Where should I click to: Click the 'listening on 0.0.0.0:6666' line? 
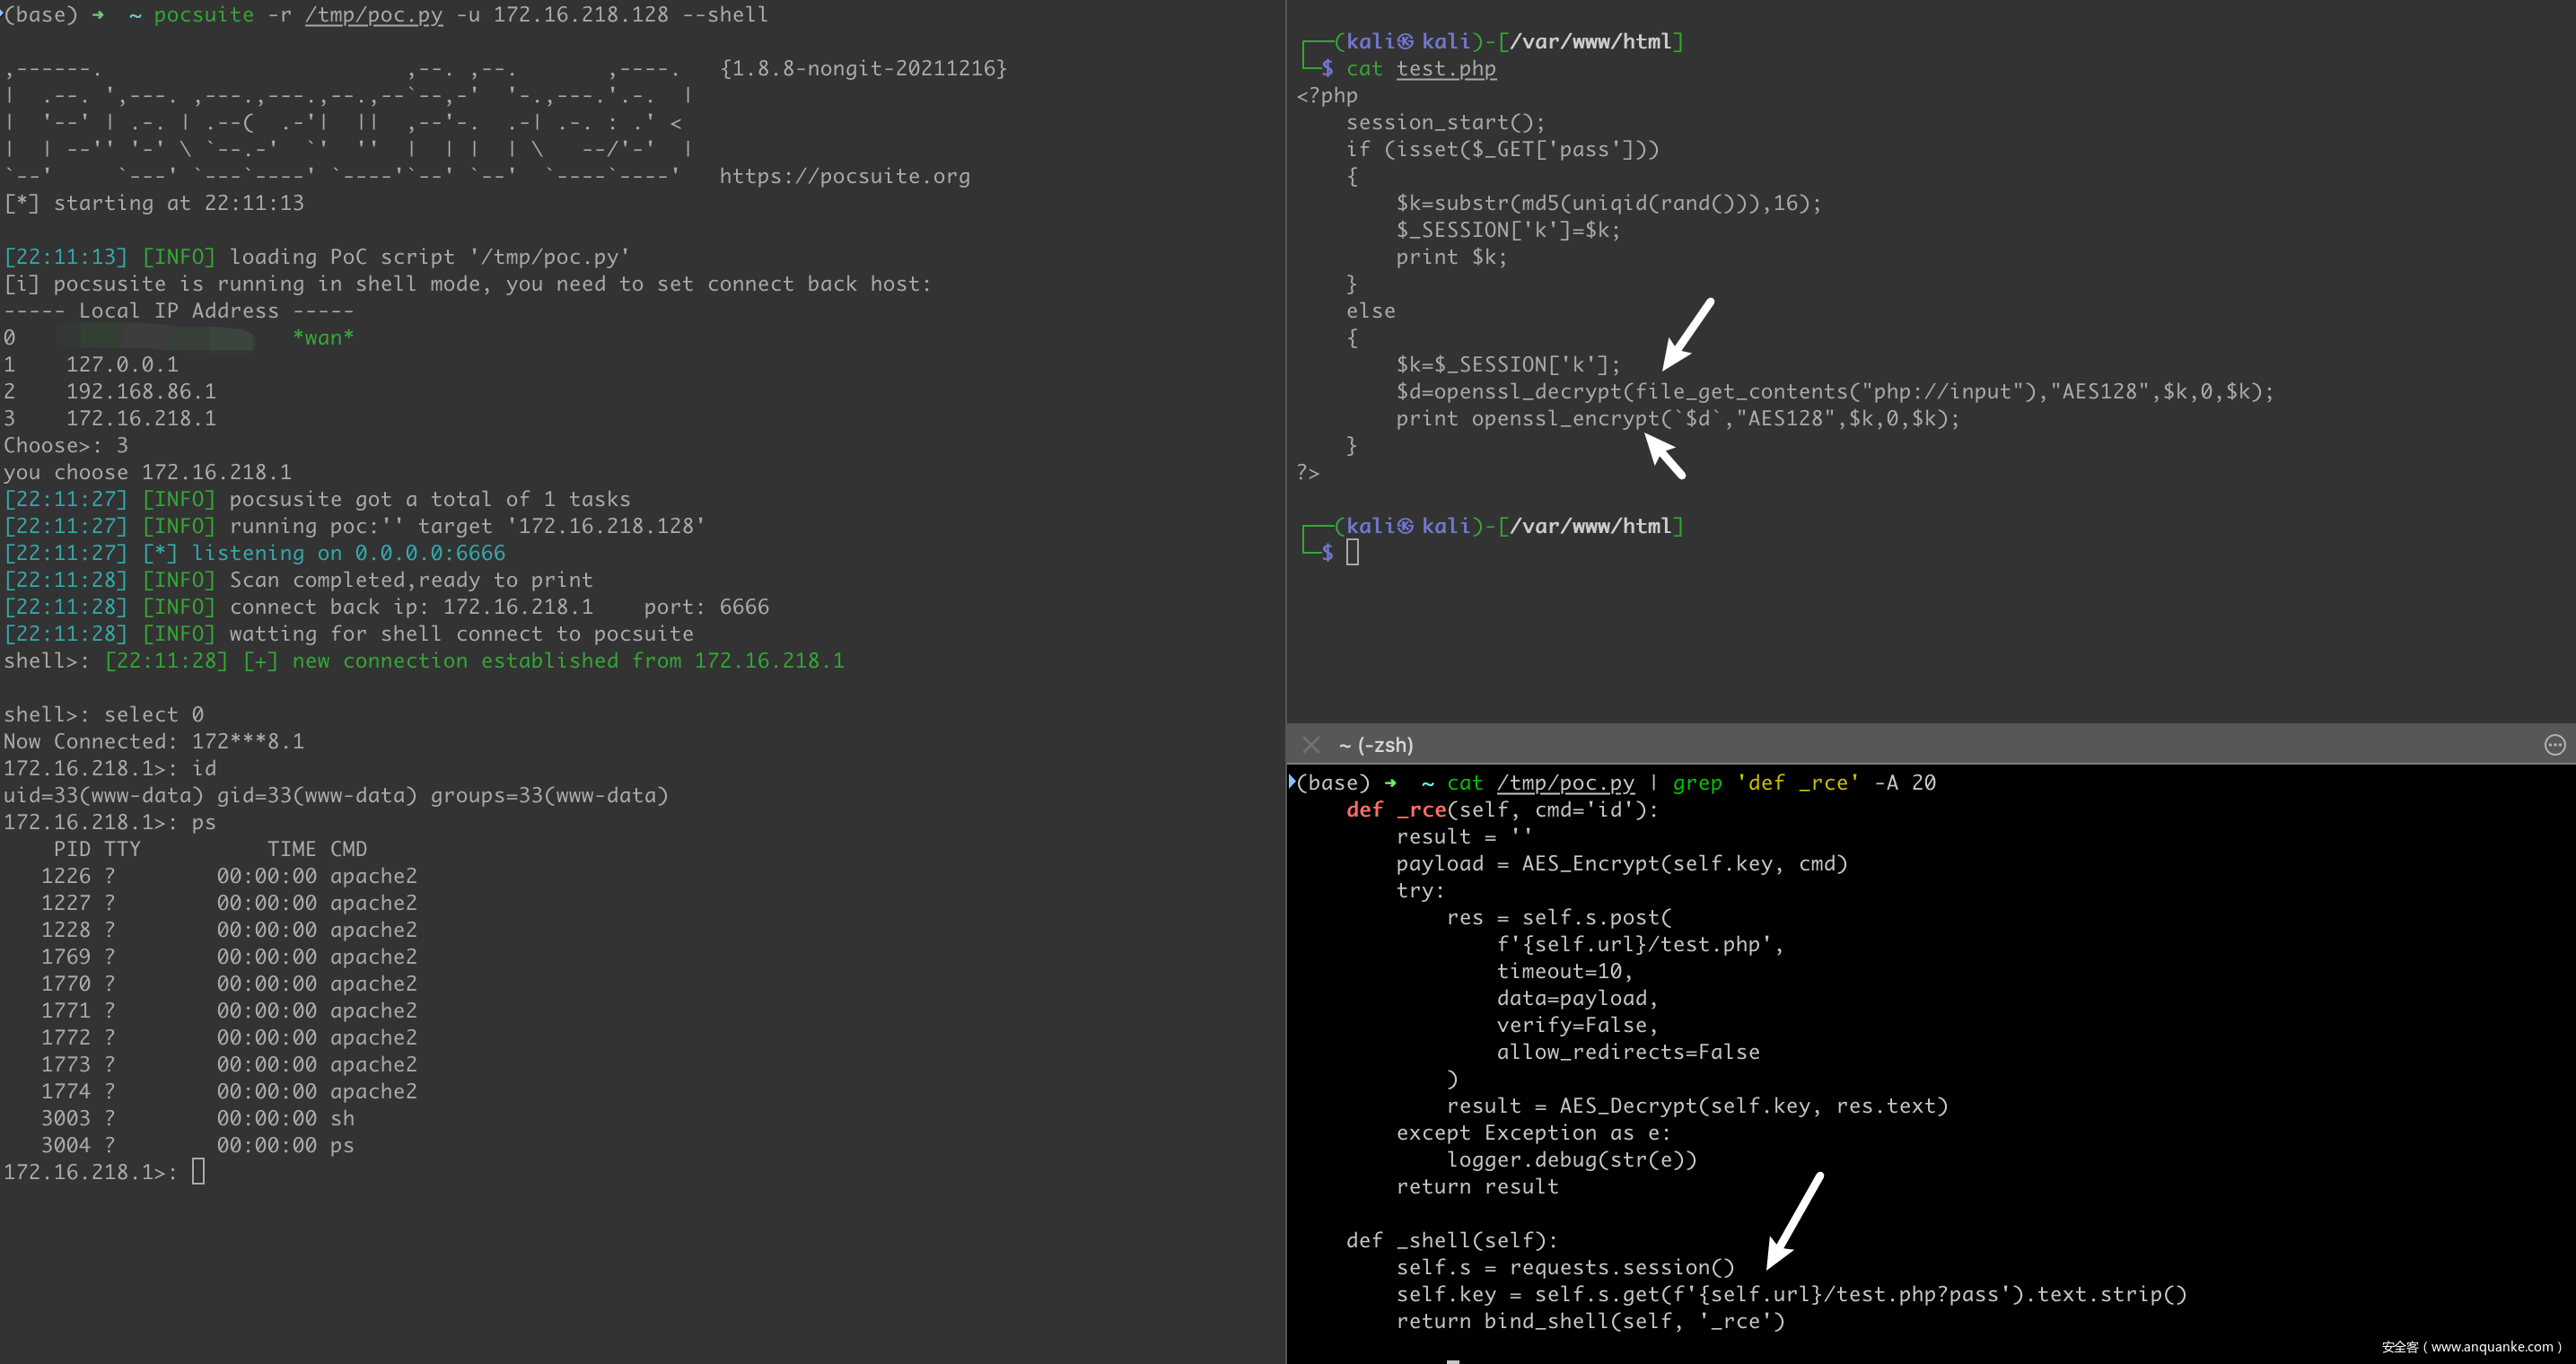(348, 553)
